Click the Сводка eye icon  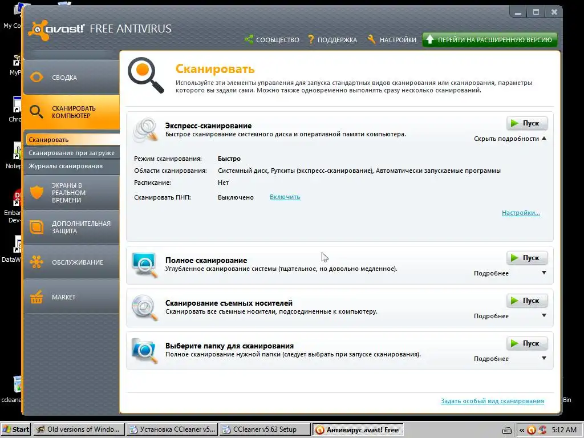(x=36, y=77)
